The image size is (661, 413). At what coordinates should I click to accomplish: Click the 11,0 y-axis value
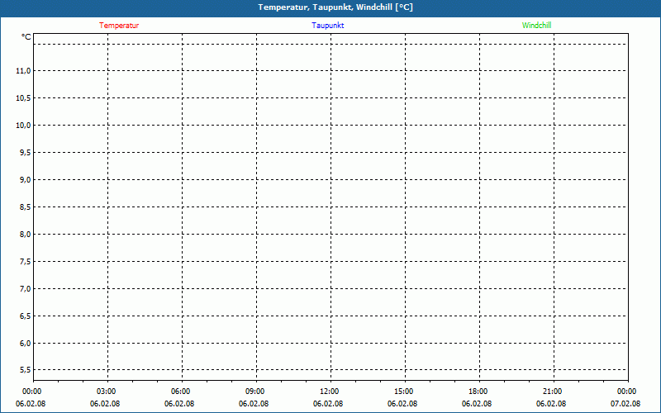click(x=23, y=71)
